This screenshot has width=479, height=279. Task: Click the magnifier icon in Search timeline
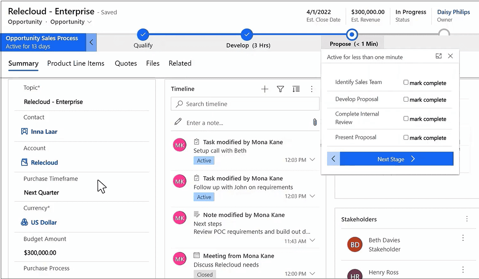pyautogui.click(x=179, y=104)
